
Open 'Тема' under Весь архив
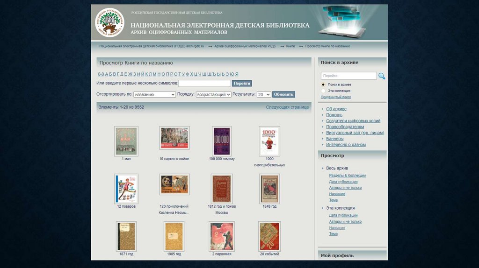(x=333, y=200)
